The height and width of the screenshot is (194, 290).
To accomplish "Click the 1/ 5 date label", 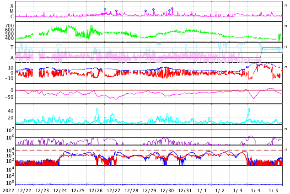I will pyautogui.click(x=274, y=191).
